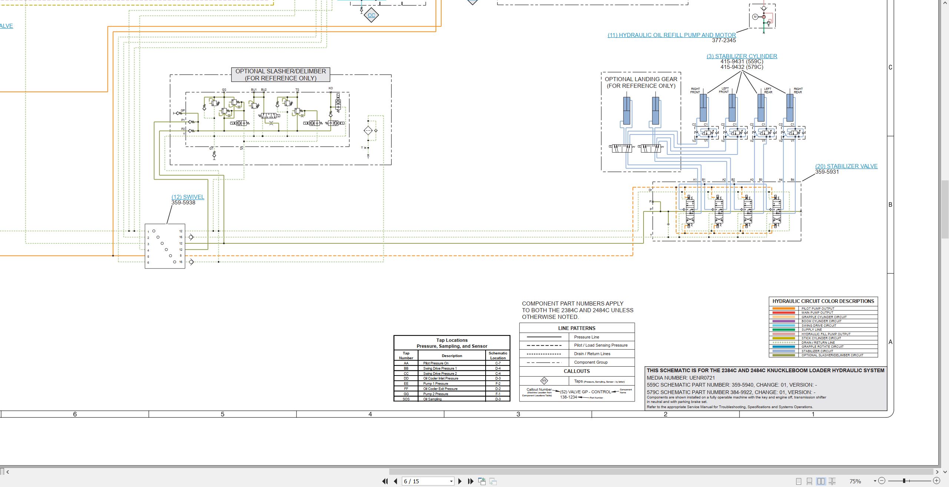
Task: Click part number 377-2345
Action: (724, 40)
